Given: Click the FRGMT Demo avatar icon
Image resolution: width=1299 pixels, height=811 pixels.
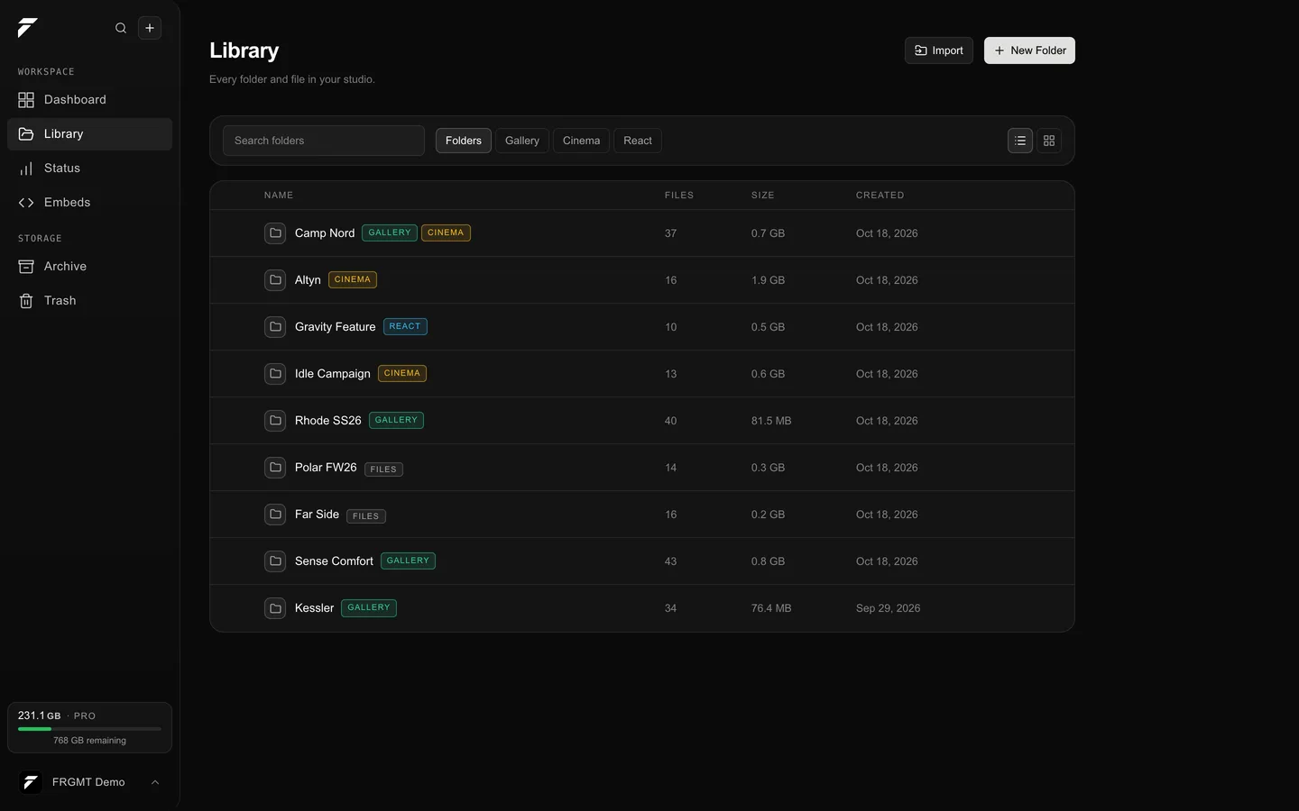Looking at the screenshot, I should pyautogui.click(x=31, y=782).
